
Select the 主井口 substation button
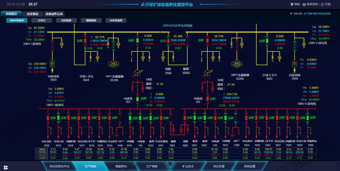(x=41, y=20)
